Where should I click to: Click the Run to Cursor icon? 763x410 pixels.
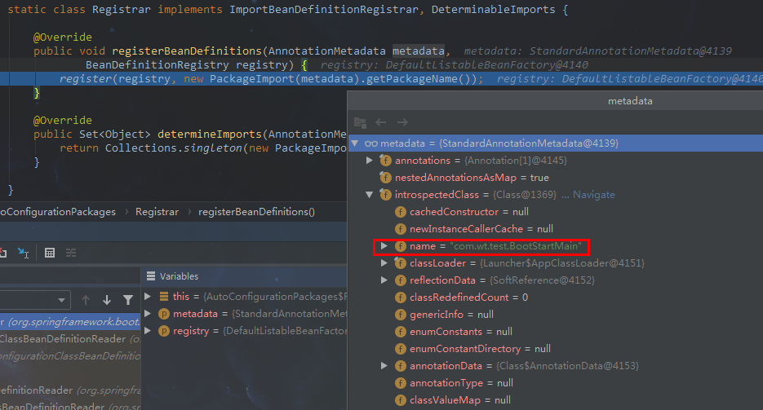23,253
